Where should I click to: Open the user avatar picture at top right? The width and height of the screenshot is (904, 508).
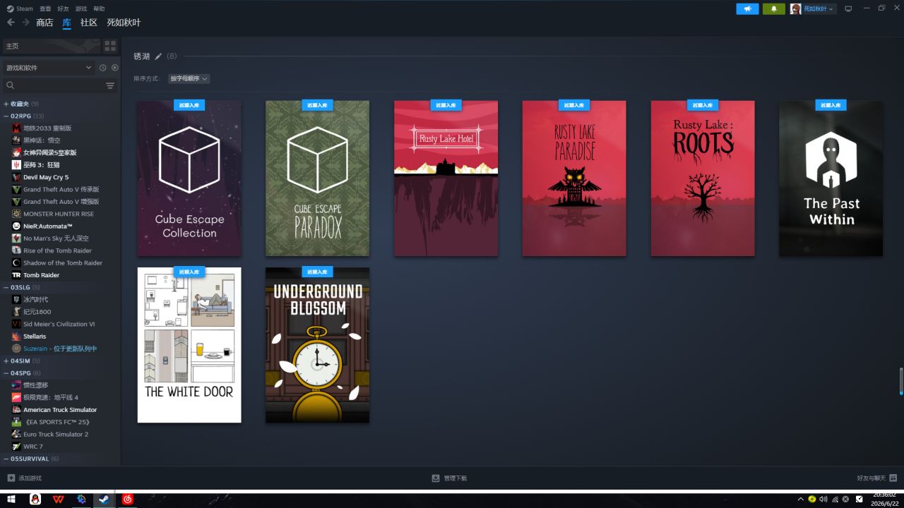(x=795, y=8)
